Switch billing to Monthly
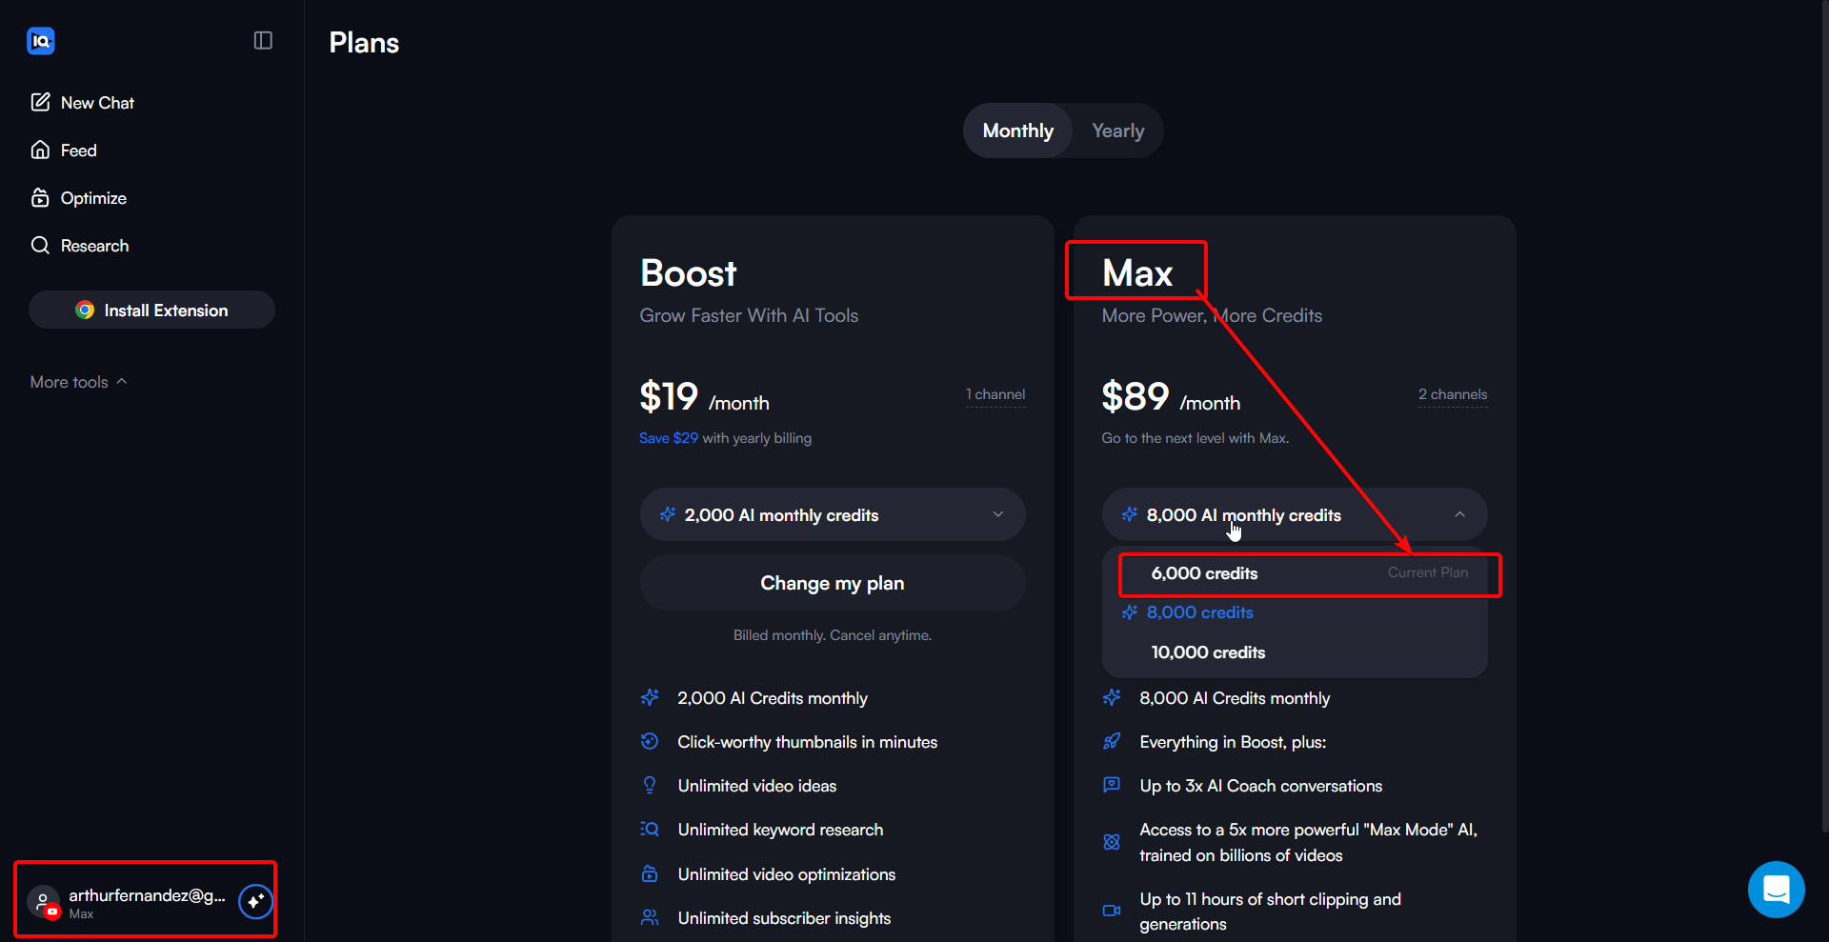Viewport: 1829px width, 942px height. pos(1017,130)
